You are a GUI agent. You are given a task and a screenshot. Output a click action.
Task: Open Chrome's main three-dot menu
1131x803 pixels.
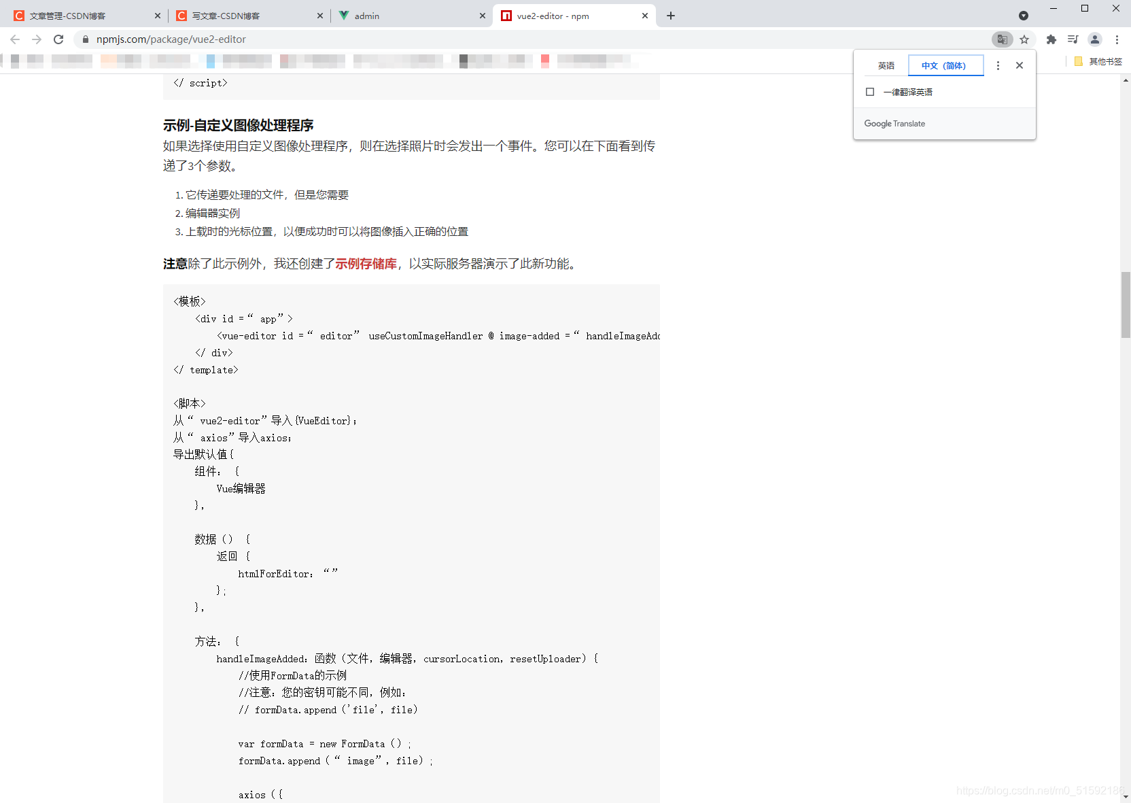(x=1116, y=39)
